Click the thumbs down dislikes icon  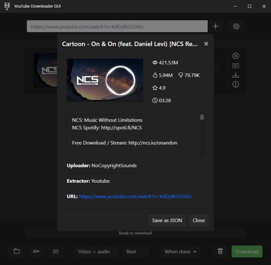coord(181,75)
